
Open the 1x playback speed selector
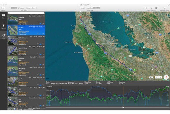tap(164, 8)
